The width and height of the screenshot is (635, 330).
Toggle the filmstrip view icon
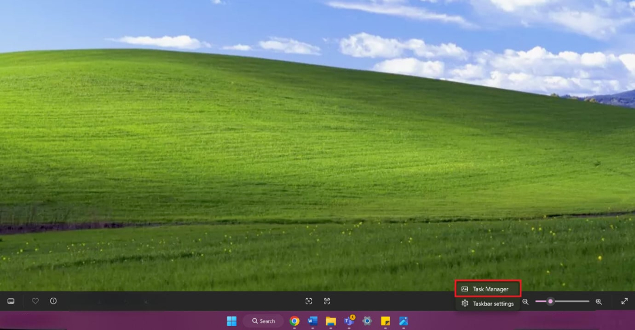tap(11, 301)
